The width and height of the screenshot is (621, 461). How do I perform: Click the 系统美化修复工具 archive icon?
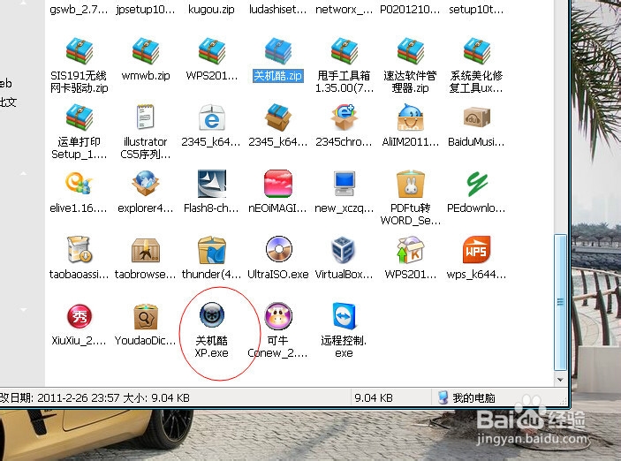pos(477,51)
